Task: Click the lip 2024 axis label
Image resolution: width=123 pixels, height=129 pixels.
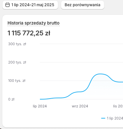Action: 40,106
